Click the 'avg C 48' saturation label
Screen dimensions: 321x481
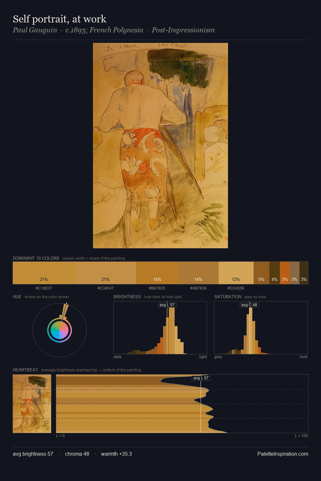(x=249, y=305)
